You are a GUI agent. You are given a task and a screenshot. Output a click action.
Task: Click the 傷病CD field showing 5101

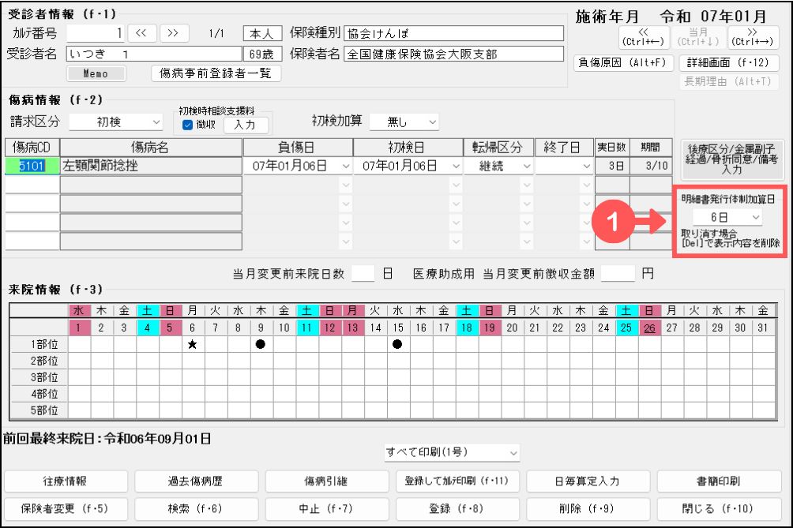coord(32,166)
